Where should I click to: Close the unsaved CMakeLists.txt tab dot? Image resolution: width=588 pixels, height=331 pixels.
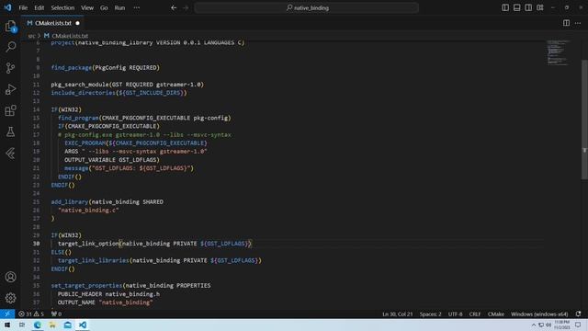77,23
